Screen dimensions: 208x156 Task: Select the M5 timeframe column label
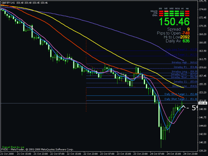pyautogui.click(x=166, y=9)
